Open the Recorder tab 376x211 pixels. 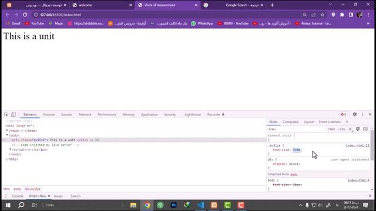click(x=216, y=115)
